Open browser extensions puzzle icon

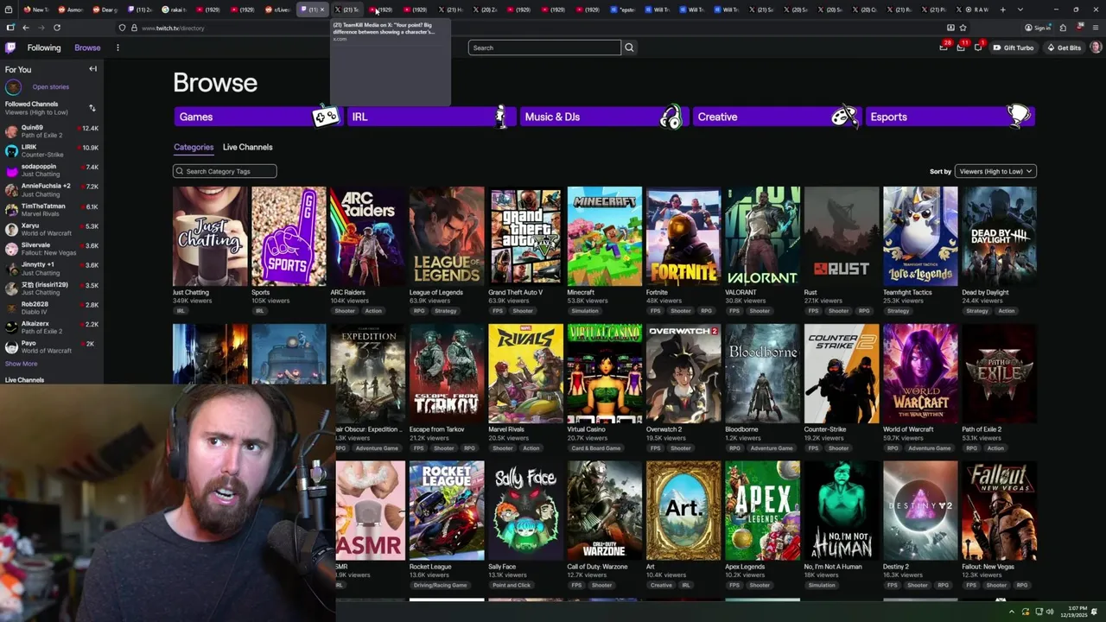pos(1063,28)
